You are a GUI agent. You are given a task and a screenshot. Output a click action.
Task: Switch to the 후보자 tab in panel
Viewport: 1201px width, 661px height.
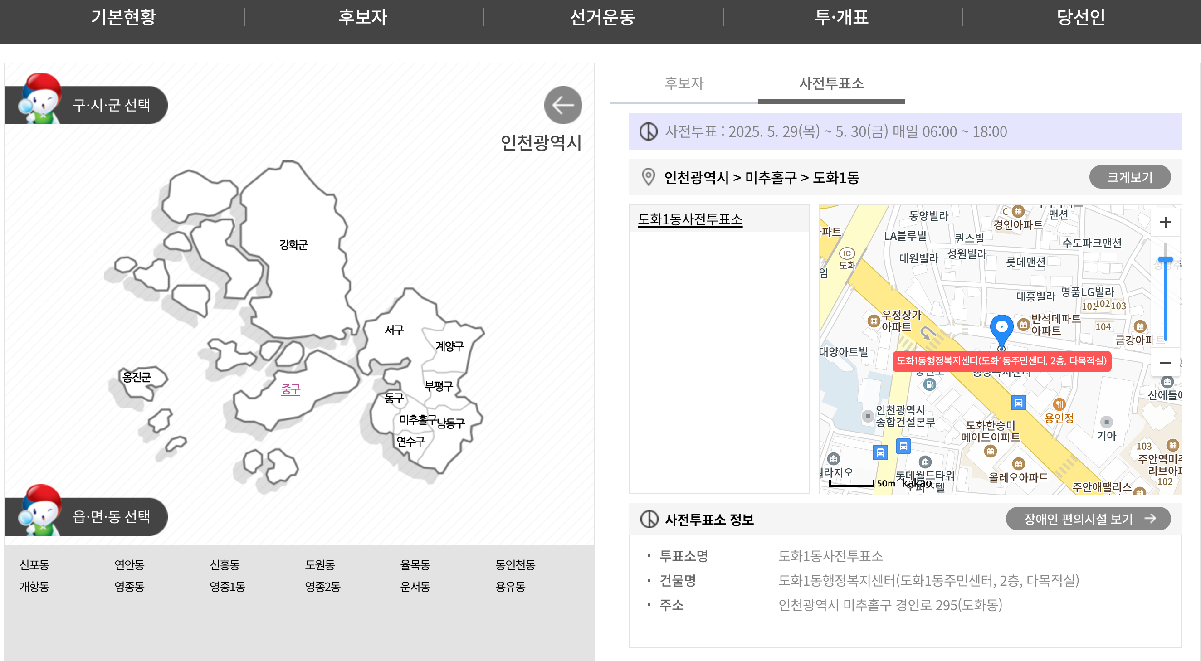point(684,83)
